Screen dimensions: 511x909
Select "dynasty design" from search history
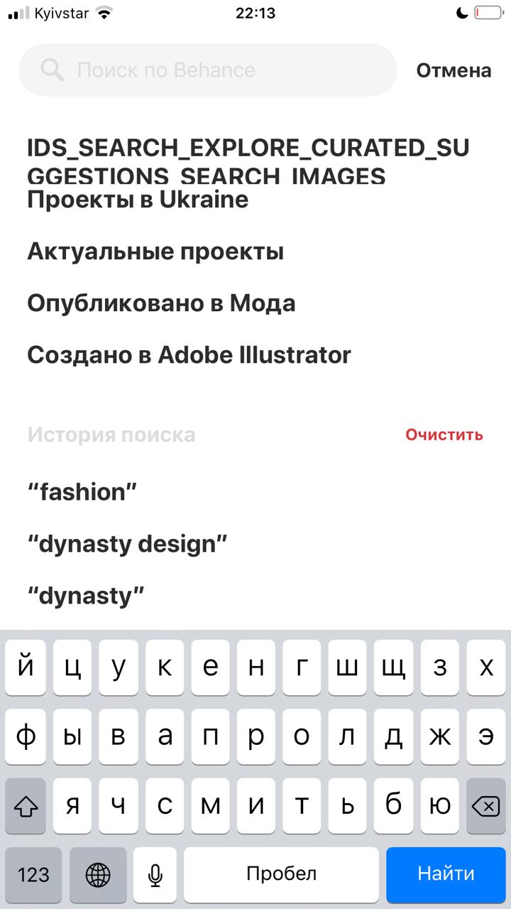coord(127,544)
